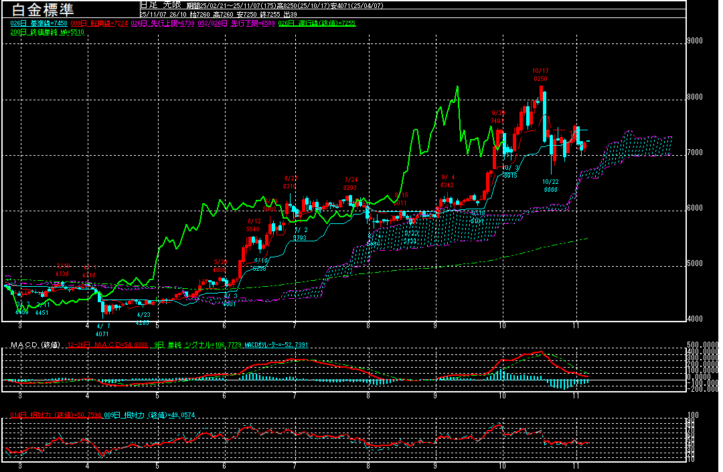Image resolution: width=723 pixels, height=472 pixels.
Task: Select the 12-26日 MACD=54.0388 legend label
Action: [x=107, y=345]
